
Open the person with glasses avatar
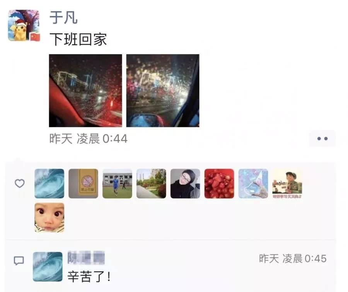coord(185,183)
